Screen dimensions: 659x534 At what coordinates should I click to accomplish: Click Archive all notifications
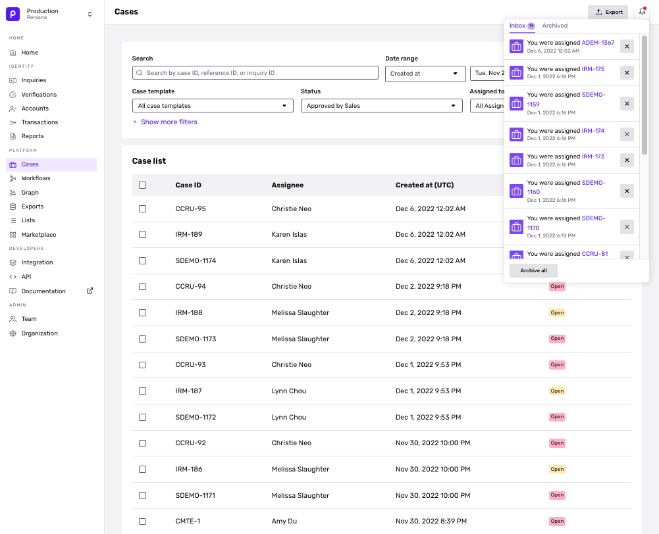533,271
